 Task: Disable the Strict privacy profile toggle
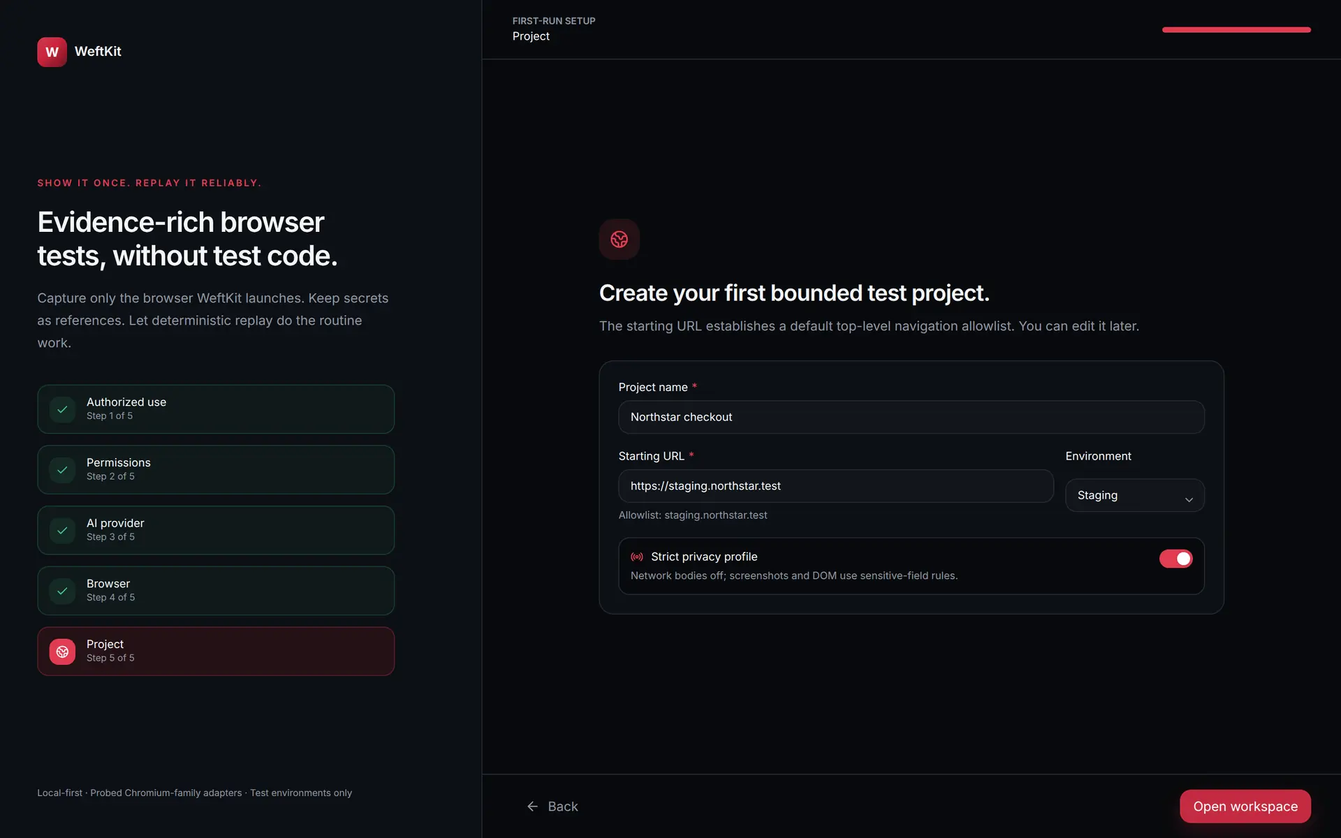click(x=1176, y=559)
